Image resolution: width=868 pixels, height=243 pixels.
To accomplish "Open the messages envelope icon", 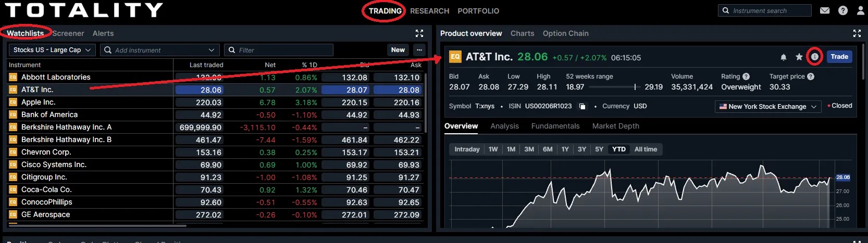I will coord(825,10).
